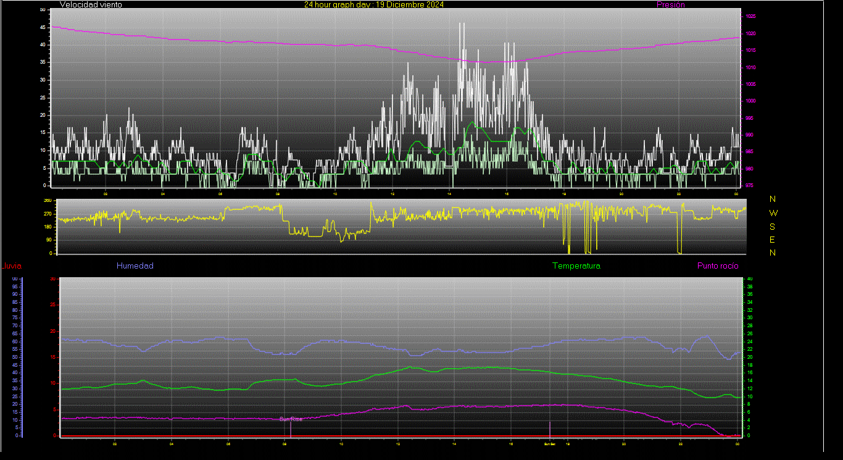Click the 'W' wind direction label
This screenshot has height=460, width=843.
773,212
